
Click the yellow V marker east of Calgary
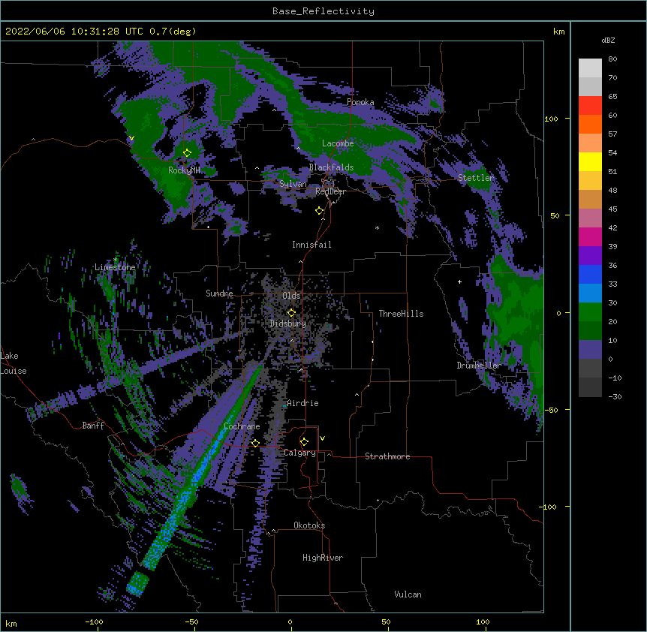(322, 438)
